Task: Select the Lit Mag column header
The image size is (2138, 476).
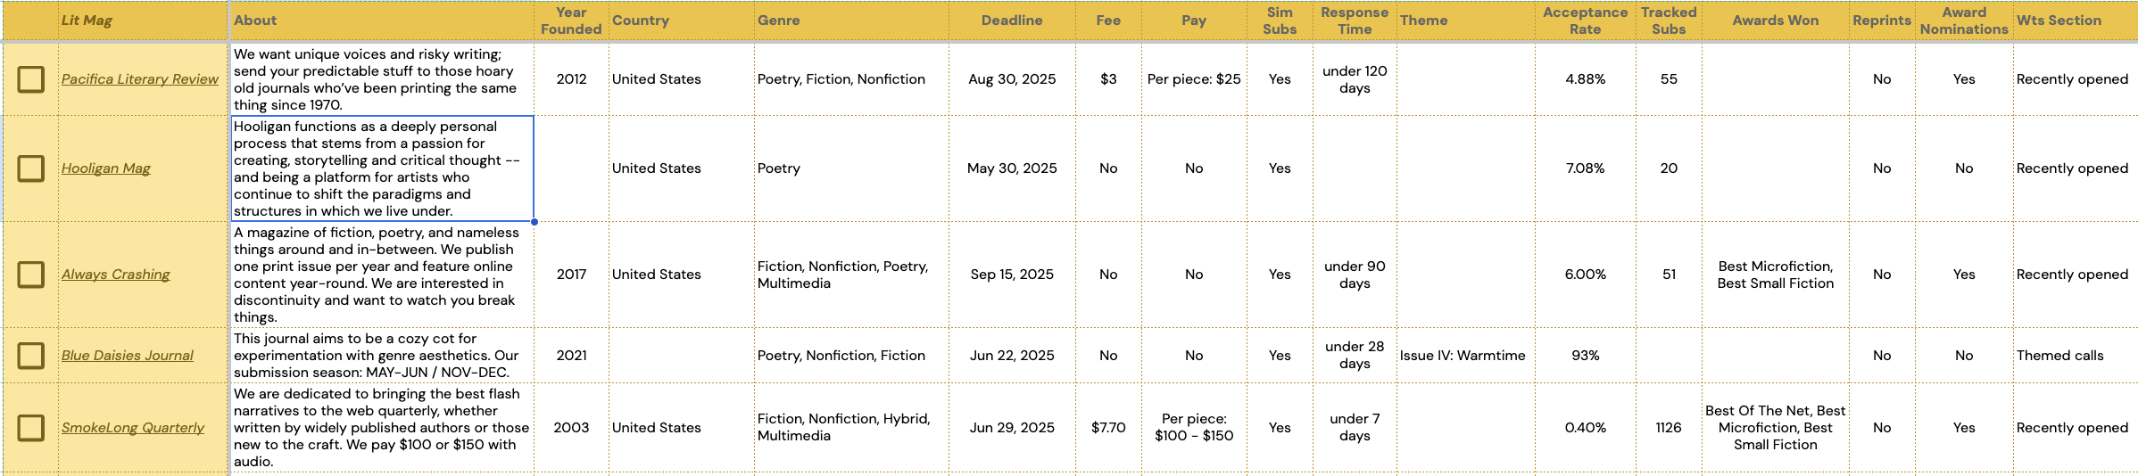Action: [144, 21]
